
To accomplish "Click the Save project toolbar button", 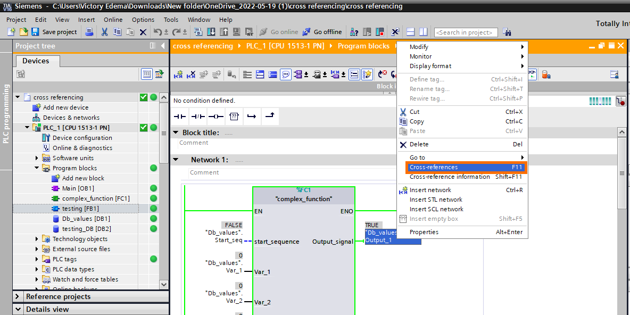I will (54, 32).
